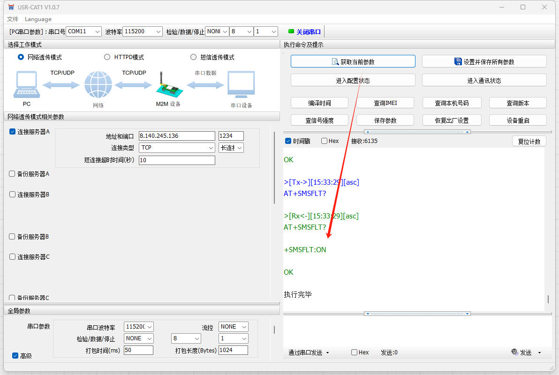559x375 pixels.
Task: Enable the 备份服务器A checkbox
Action: (12, 174)
